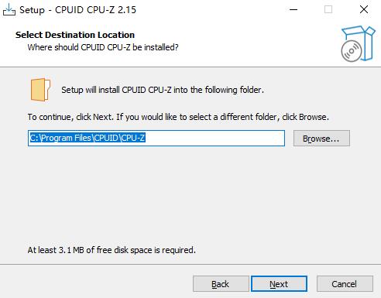Click the highlighted C:\Program Files\CPUID\CPU-Z text
Viewport: 381px width, 298px height.
[x=88, y=138]
